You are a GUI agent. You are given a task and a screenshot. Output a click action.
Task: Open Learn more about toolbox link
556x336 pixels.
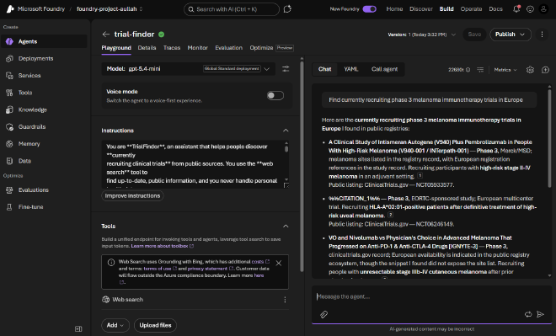163,246
